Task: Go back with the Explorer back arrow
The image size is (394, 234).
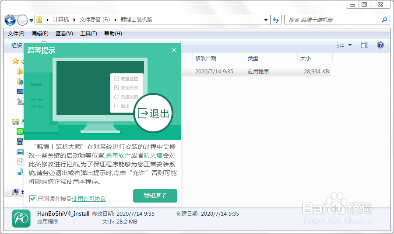Action: click(x=11, y=20)
